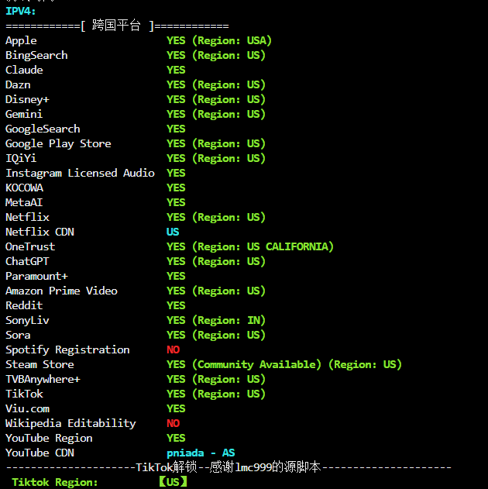Select the 'US CALIFORNIA' region result
Image resolution: width=488 pixels, height=489 pixels.
click(250, 246)
